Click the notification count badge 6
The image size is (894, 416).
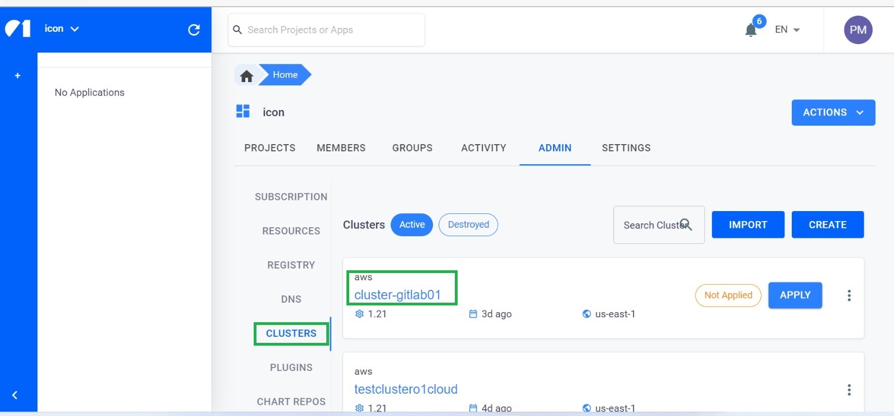pos(759,21)
